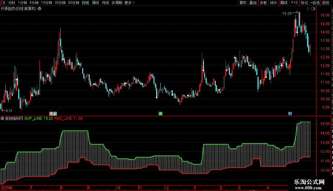Viewport: 333px width, 191px height.
Task: Click the 叠加 overlay button
Action: coord(253,3)
